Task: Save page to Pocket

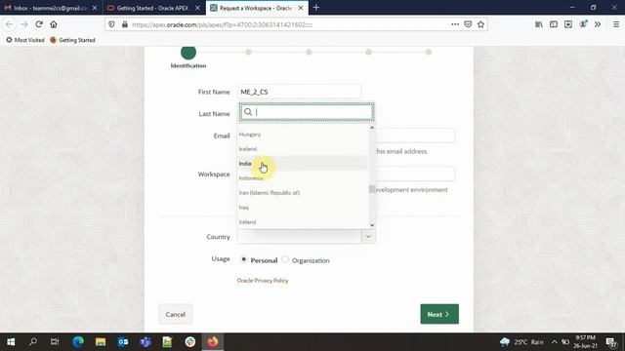Action: coord(468,24)
